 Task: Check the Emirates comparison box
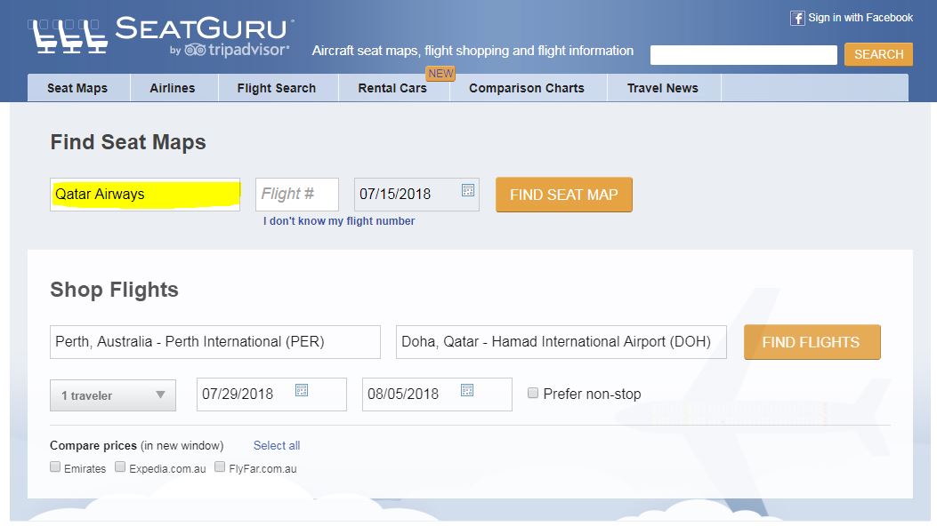pos(55,466)
